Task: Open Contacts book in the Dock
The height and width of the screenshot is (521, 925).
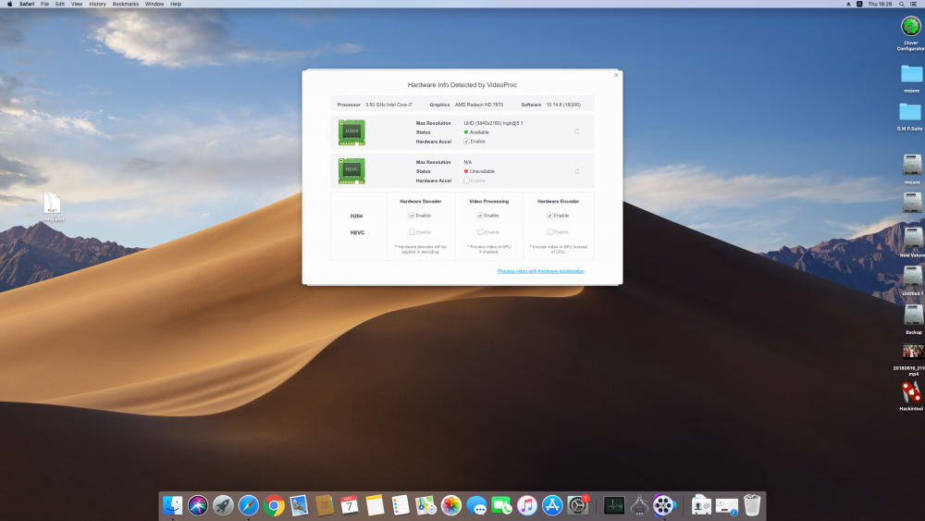Action: pyautogui.click(x=325, y=505)
